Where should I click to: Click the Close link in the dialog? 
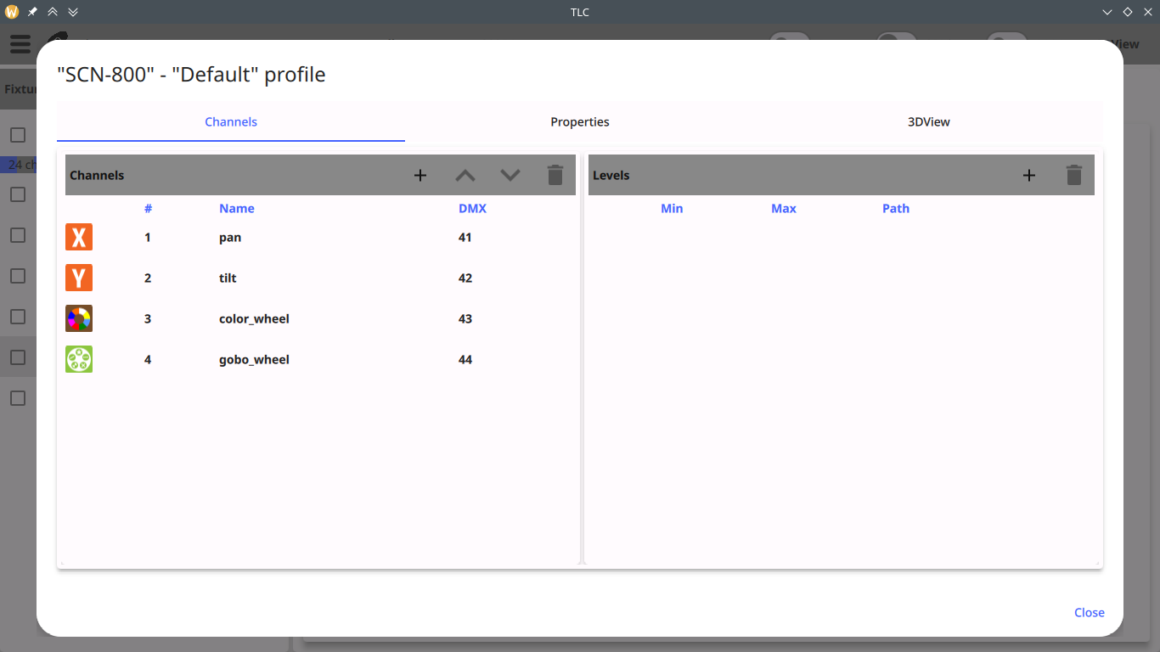[1089, 612]
